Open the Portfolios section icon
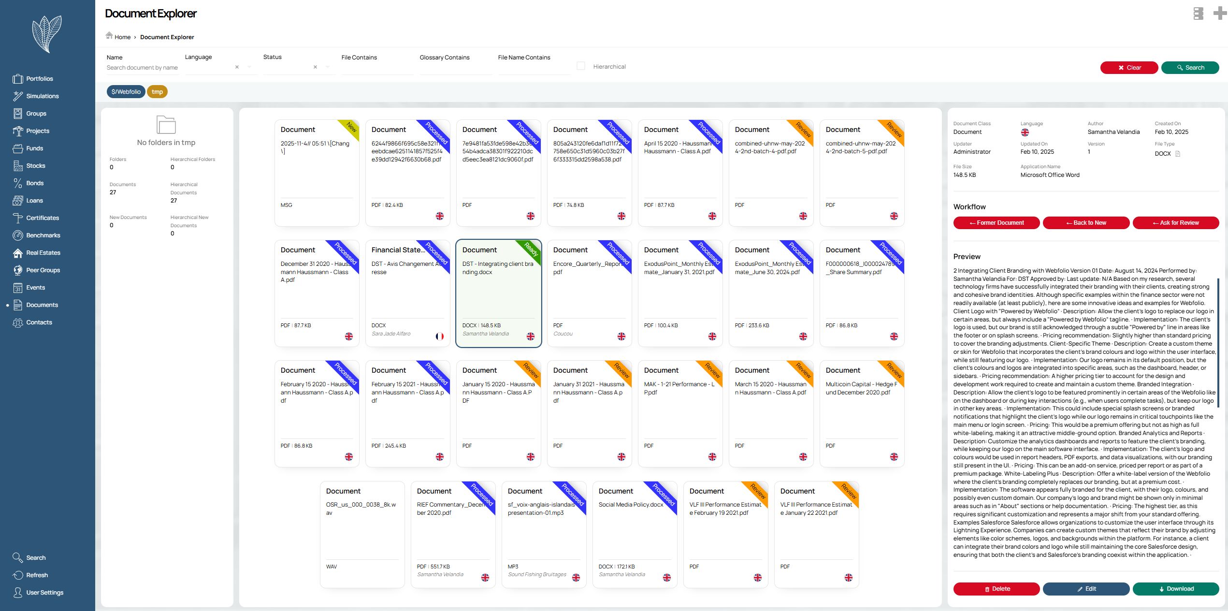1228x611 pixels. (x=18, y=79)
